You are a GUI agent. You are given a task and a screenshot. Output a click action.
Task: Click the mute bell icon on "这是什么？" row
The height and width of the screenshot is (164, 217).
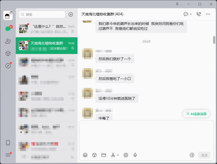(x=73, y=31)
